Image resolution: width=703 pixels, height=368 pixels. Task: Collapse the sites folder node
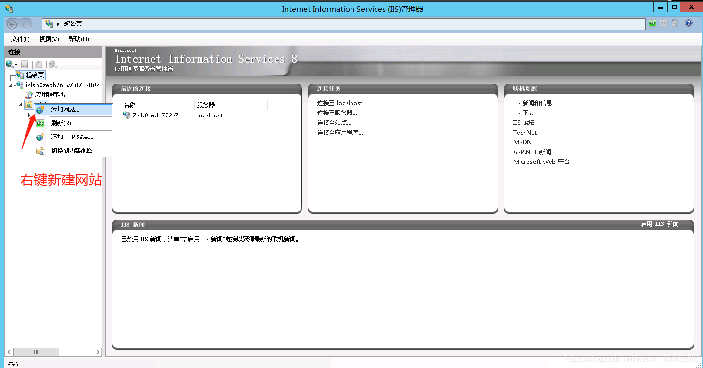[x=20, y=105]
